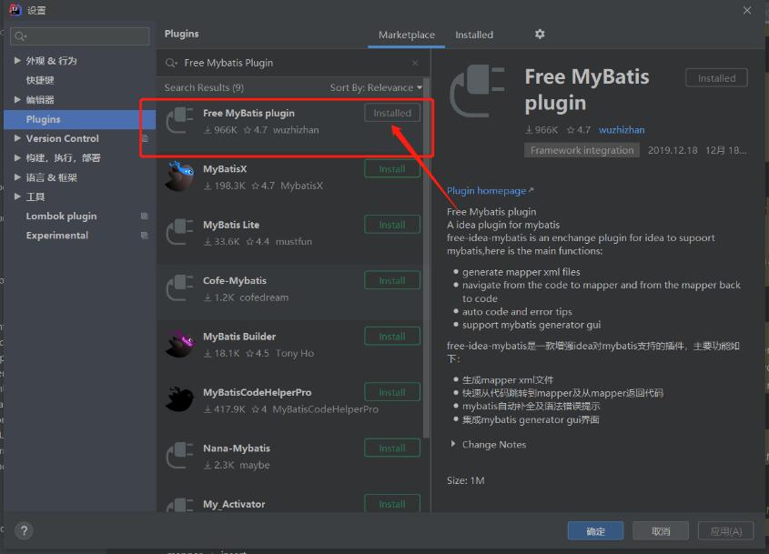This screenshot has height=554, width=769.
Task: Click the large Free MyBatis plugin logo
Action: (477, 91)
